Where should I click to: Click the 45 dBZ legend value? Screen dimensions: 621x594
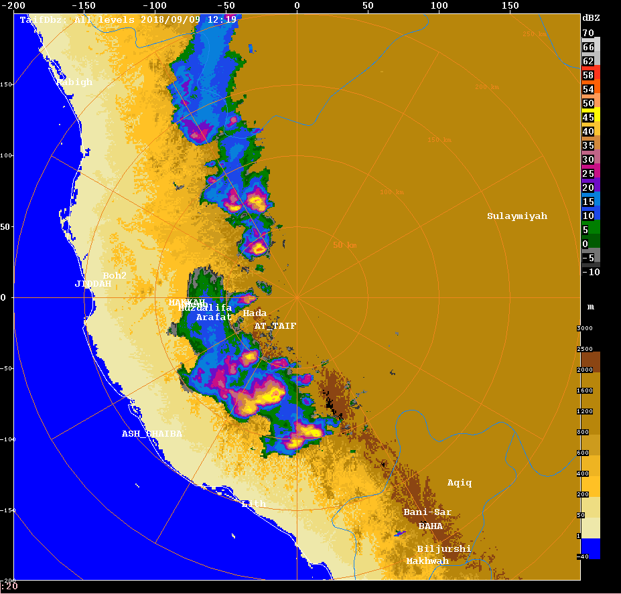click(x=588, y=117)
